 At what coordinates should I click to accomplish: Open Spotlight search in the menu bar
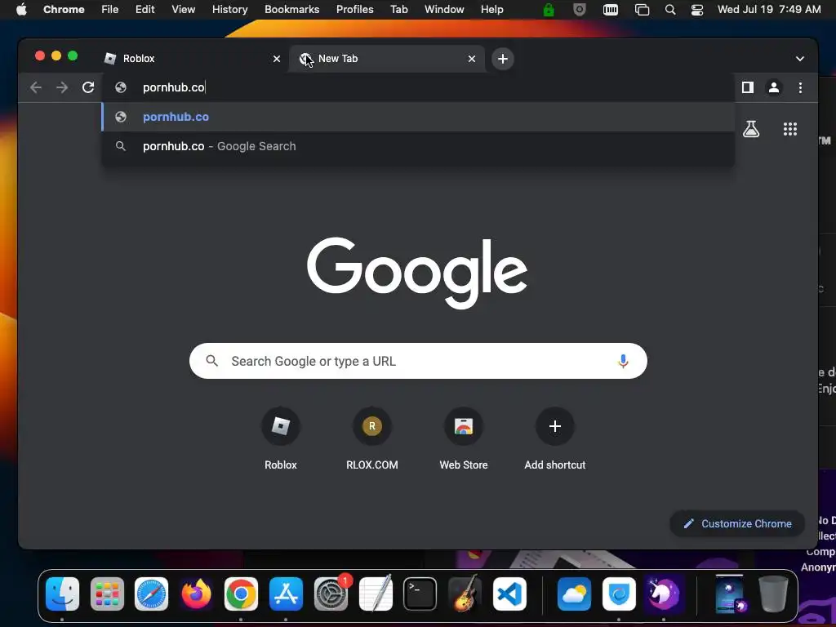pyautogui.click(x=670, y=10)
